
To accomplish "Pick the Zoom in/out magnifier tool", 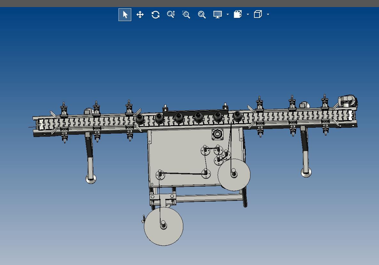I will [x=171, y=15].
